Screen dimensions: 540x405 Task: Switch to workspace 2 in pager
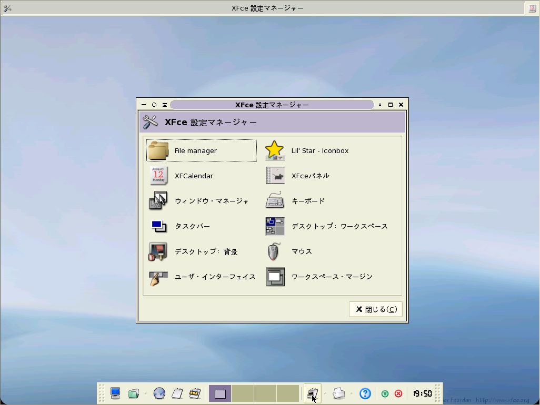(x=243, y=393)
